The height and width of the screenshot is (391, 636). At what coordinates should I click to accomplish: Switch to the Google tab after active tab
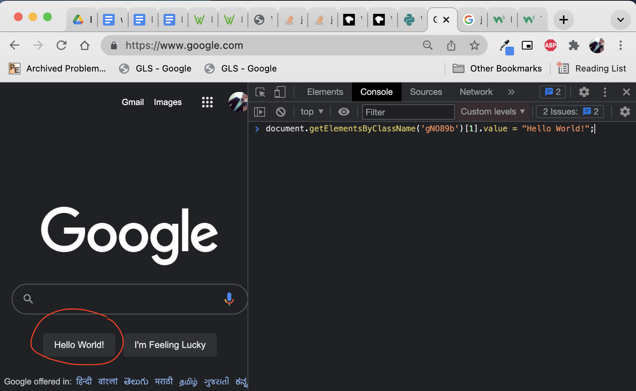(472, 20)
